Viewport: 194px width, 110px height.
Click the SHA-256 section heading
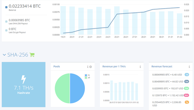(18, 55)
